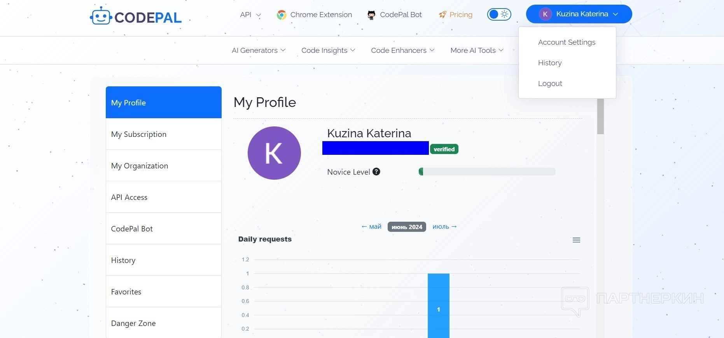Open the My Subscription sidebar tab

click(x=164, y=134)
